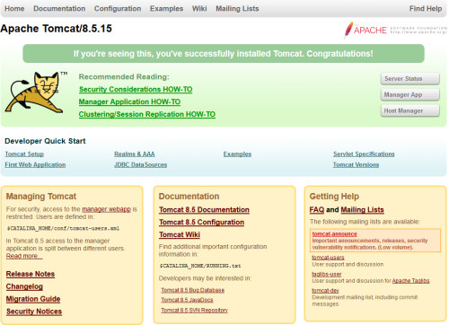Click the Tomcat cat logo image

(36, 92)
